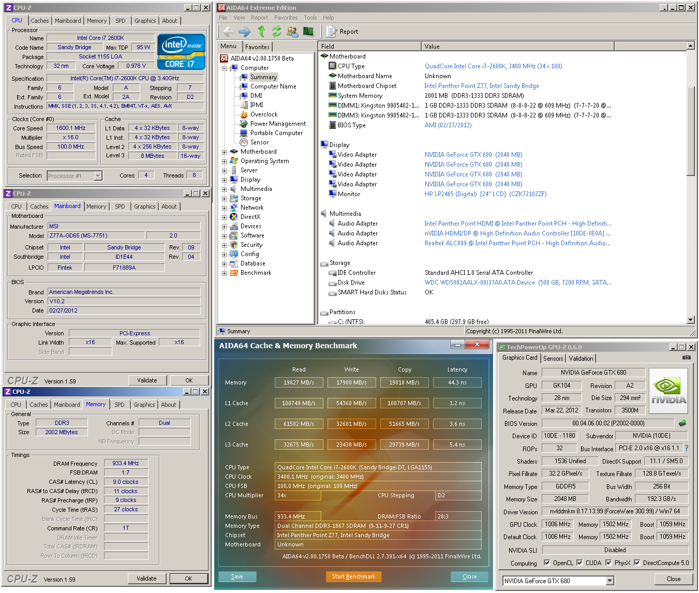Click Start Benchmark in the AIDA64 benchmark window
Viewport: 699px width, 593px height.
point(353,576)
